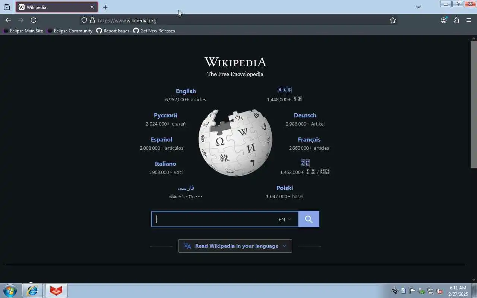This screenshot has width=477, height=298.
Task: View site security padlock info
Action: [92, 20]
